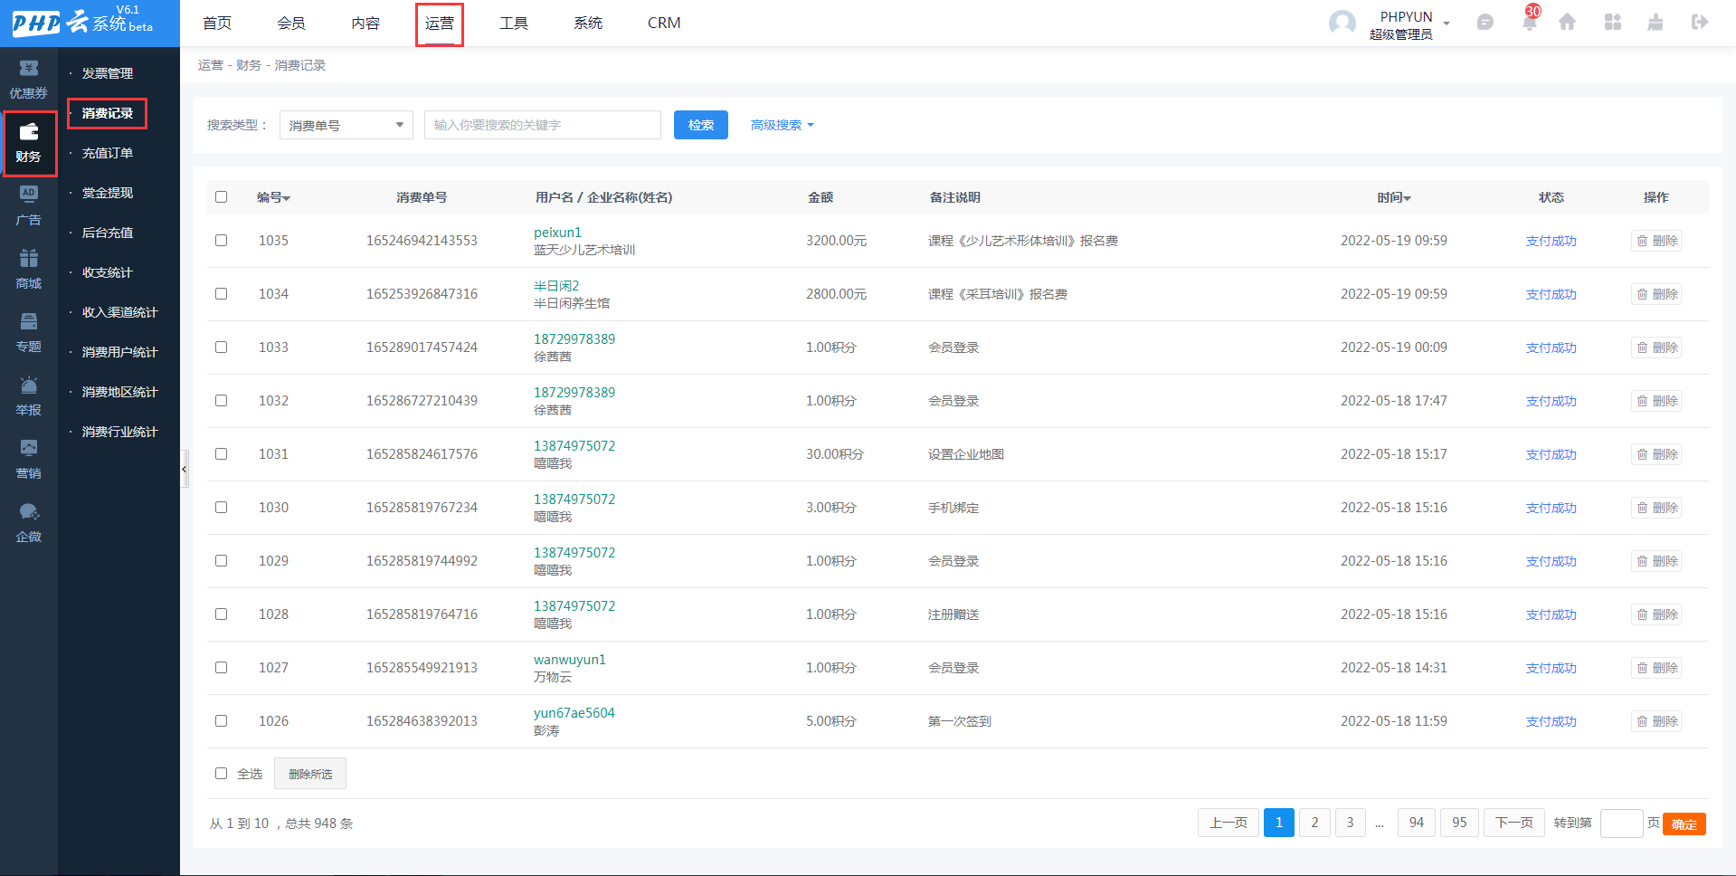Click the page number jump input

point(1621,824)
